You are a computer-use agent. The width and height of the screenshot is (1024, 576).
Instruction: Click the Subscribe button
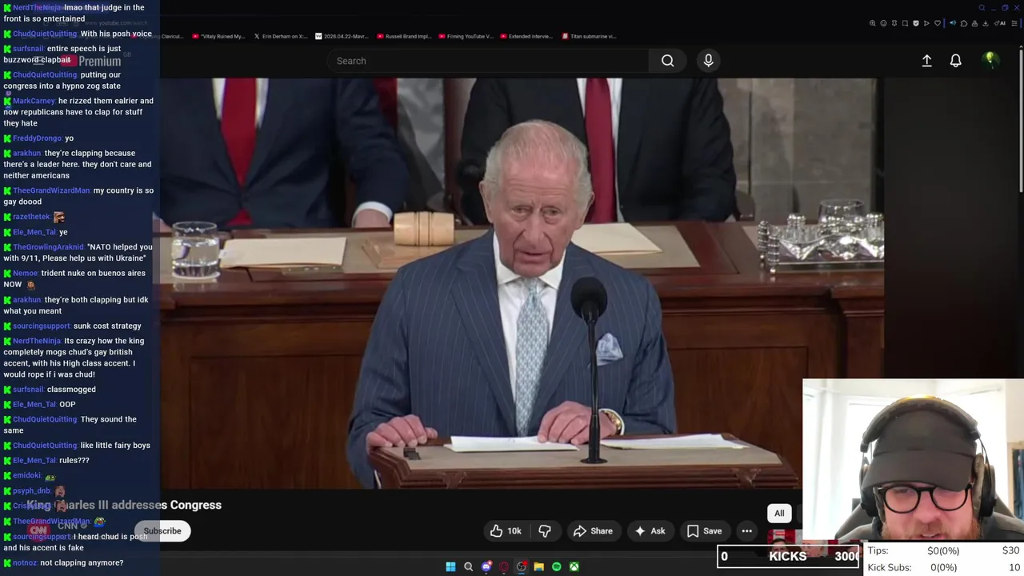162,530
